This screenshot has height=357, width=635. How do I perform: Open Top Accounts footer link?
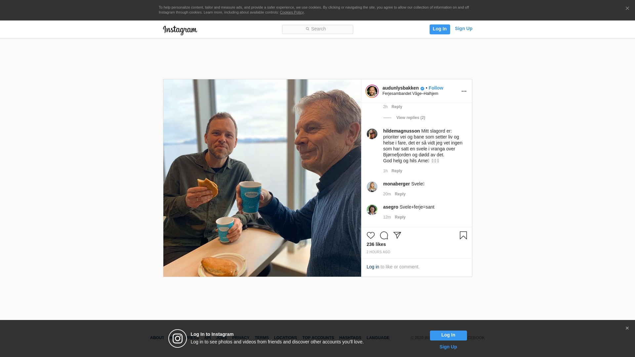coord(318,338)
